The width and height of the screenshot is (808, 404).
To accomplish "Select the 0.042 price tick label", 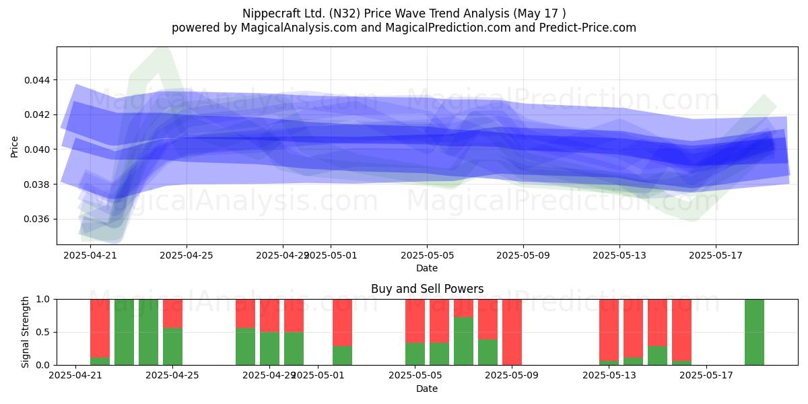I will click(x=37, y=114).
